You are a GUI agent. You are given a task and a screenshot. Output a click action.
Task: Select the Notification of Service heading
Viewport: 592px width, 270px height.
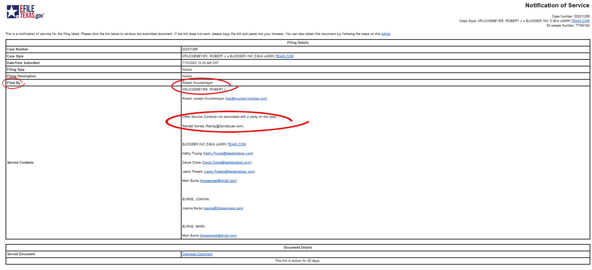tap(557, 5)
